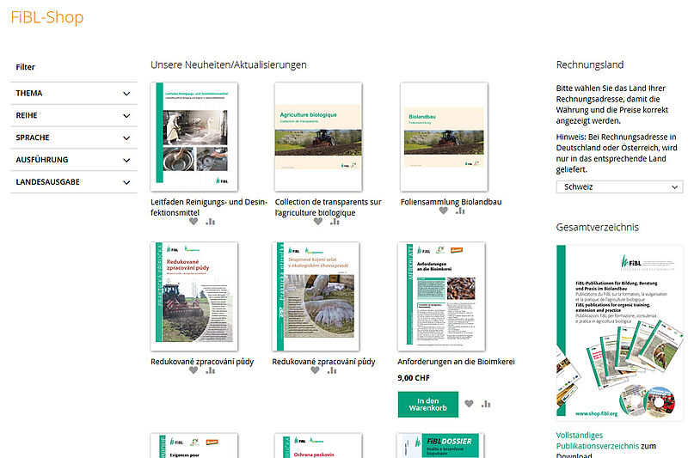This screenshot has height=458, width=688.
Task: Heart icon under first Redukované zpracování půdy
Action: point(193,370)
